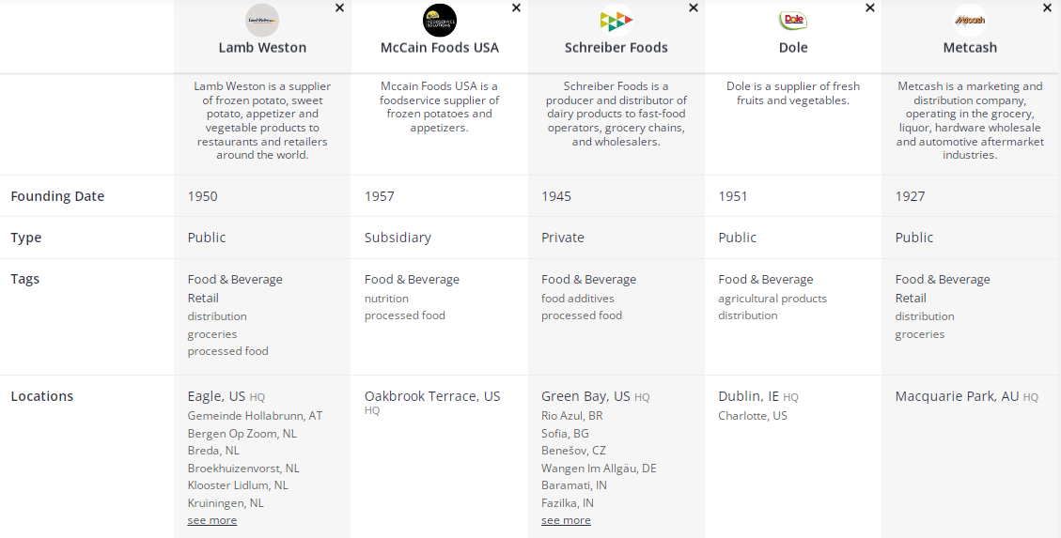This screenshot has height=538, width=1061.
Task: Close the Dole comparison column
Action: (869, 8)
